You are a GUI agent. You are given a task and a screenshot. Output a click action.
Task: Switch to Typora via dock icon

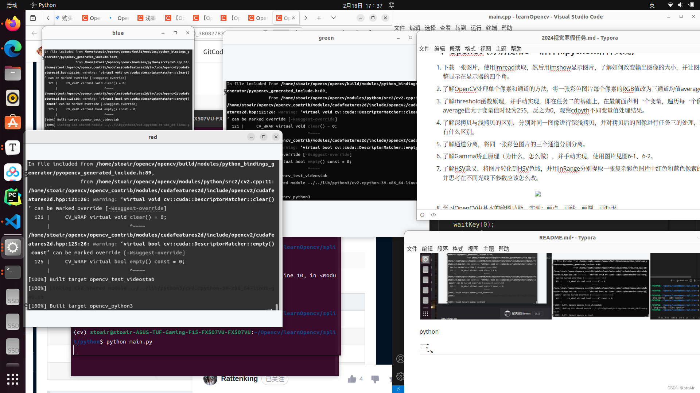click(x=13, y=148)
